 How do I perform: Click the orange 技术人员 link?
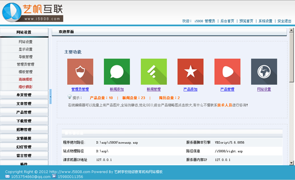click(x=225, y=105)
